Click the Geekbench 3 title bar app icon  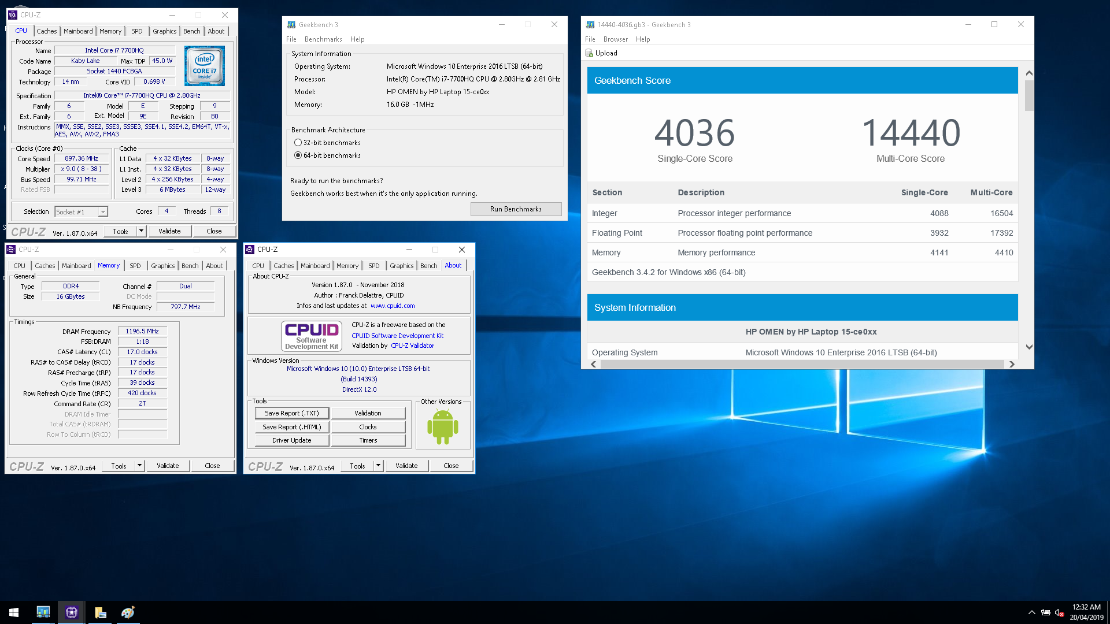[291, 25]
